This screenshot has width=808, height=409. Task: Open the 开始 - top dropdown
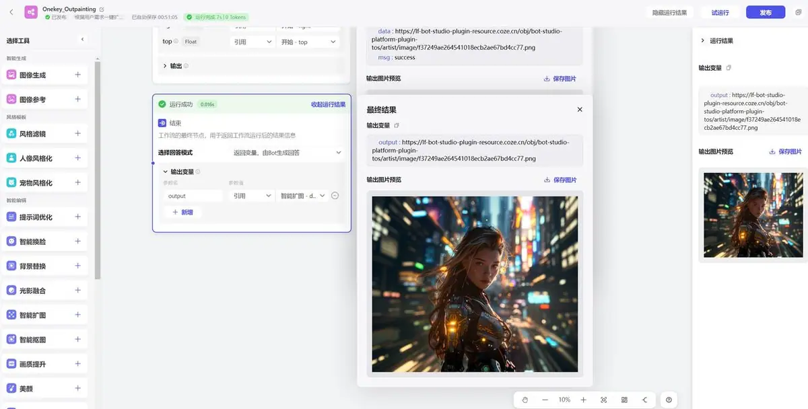[x=308, y=42]
